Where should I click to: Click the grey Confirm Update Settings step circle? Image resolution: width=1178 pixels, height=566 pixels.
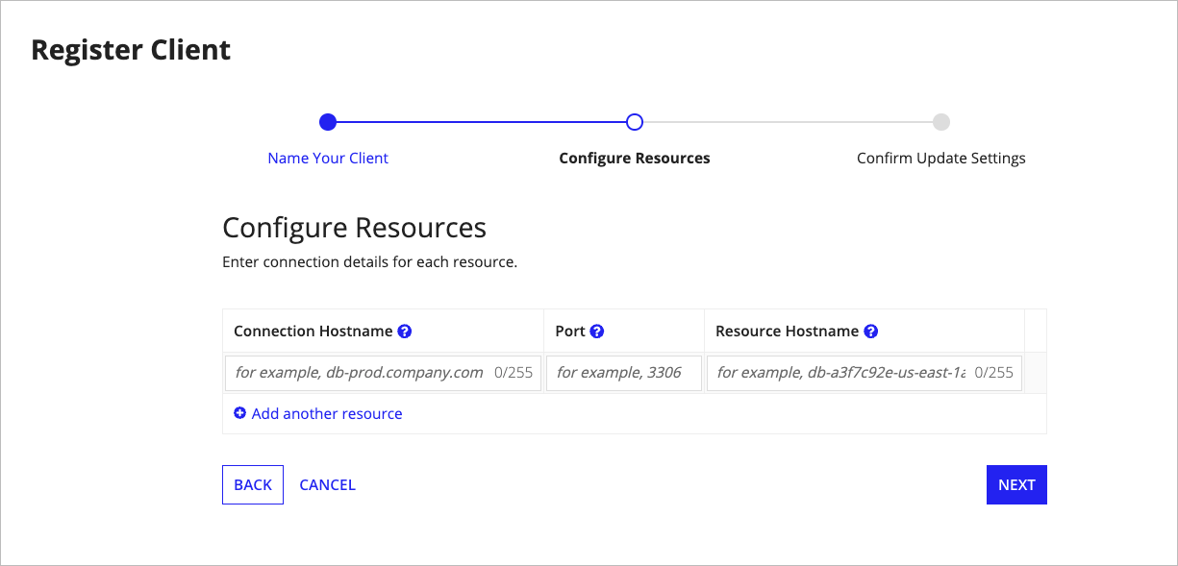941,122
